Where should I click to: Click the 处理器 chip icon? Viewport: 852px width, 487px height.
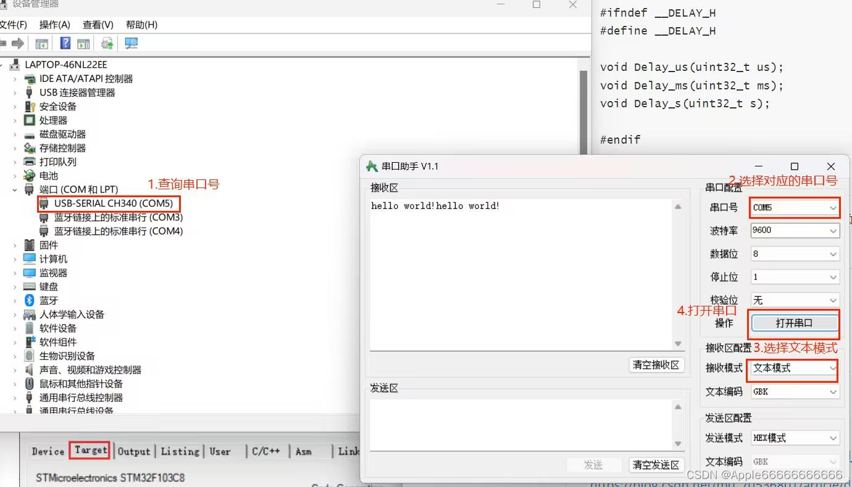[29, 120]
